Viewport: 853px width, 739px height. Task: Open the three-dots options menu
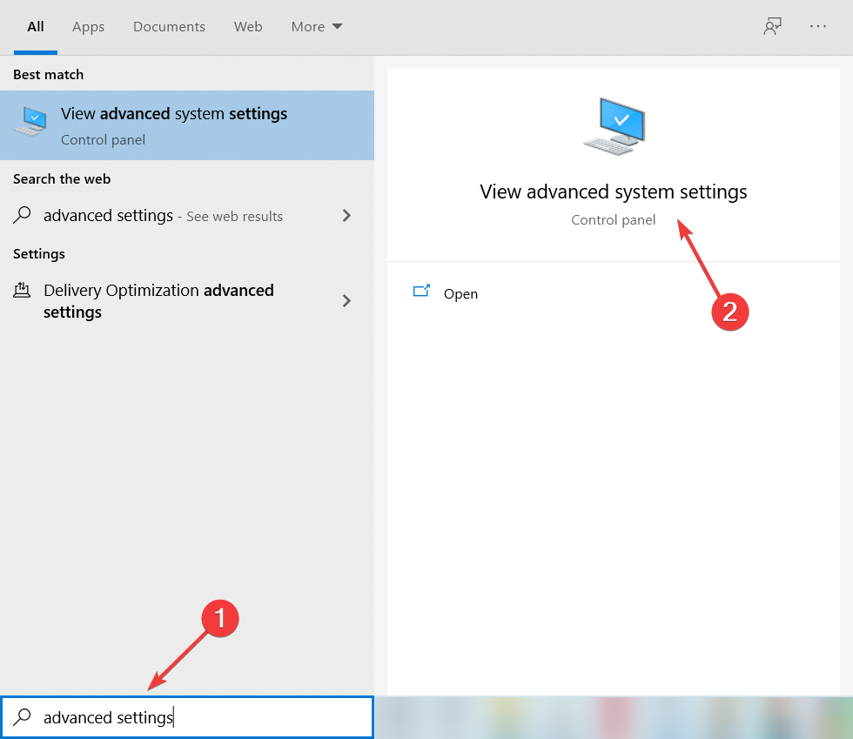[817, 26]
